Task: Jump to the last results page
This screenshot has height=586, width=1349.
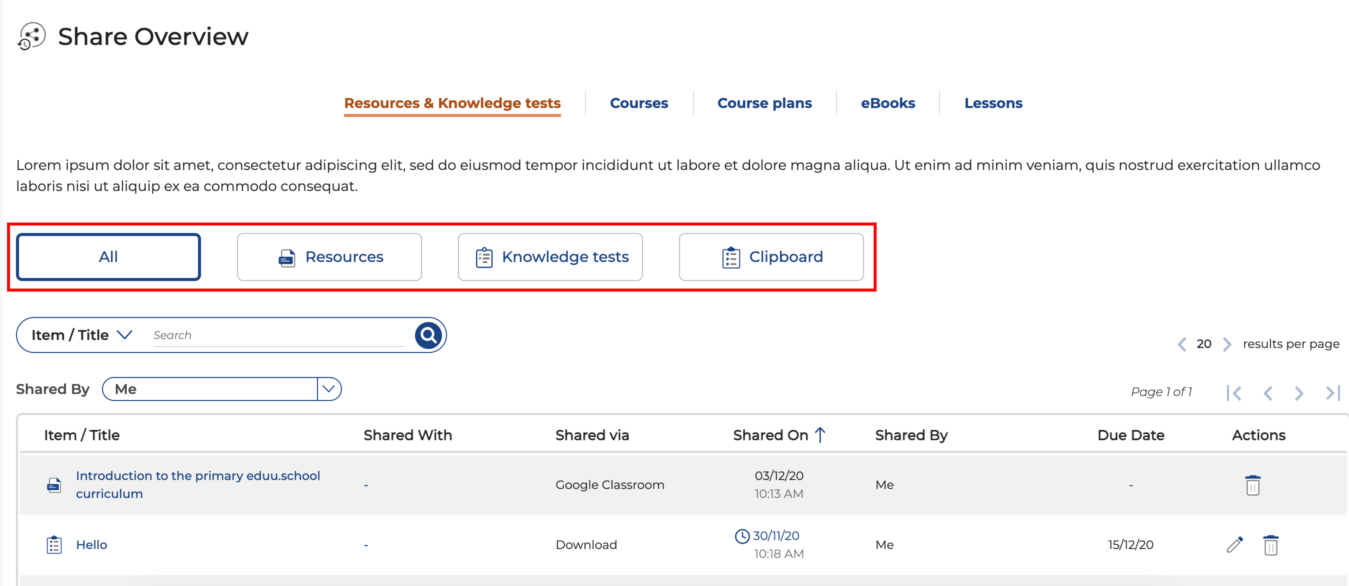Action: pyautogui.click(x=1331, y=393)
